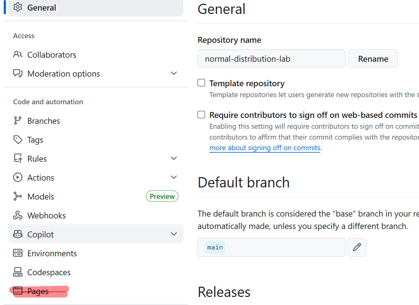This screenshot has height=305, width=419.
Task: Click the Environments server icon
Action: point(18,253)
